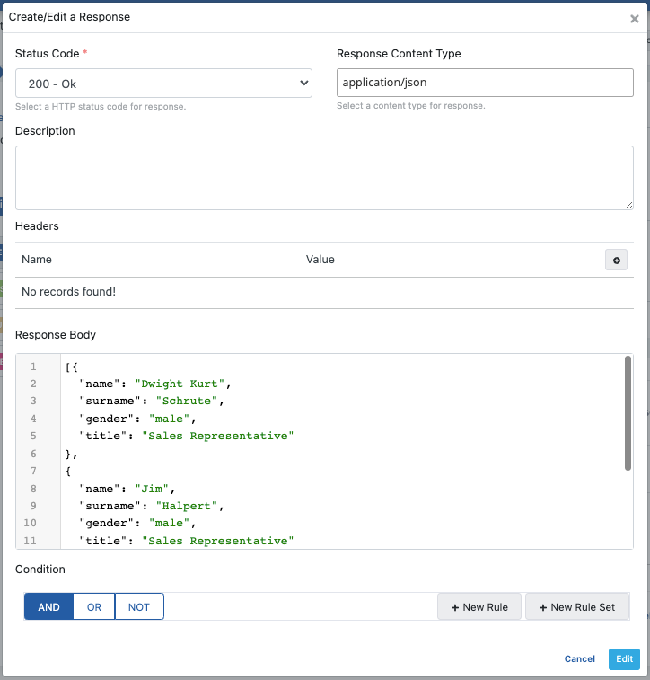Click the resize handle of Description box
The width and height of the screenshot is (650, 680).
click(x=628, y=205)
